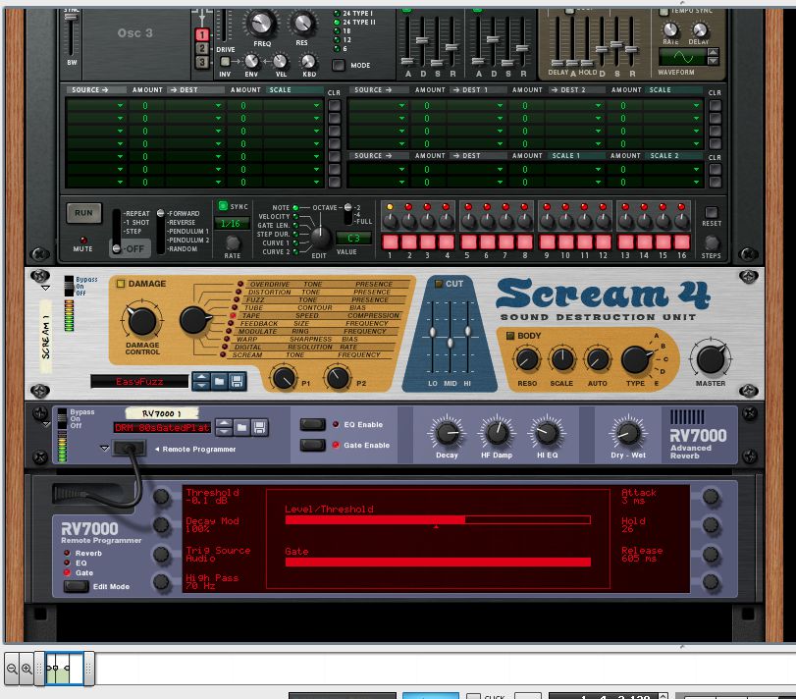Toggle the TEMPO SYNC checkbox on the LFO

point(663,11)
